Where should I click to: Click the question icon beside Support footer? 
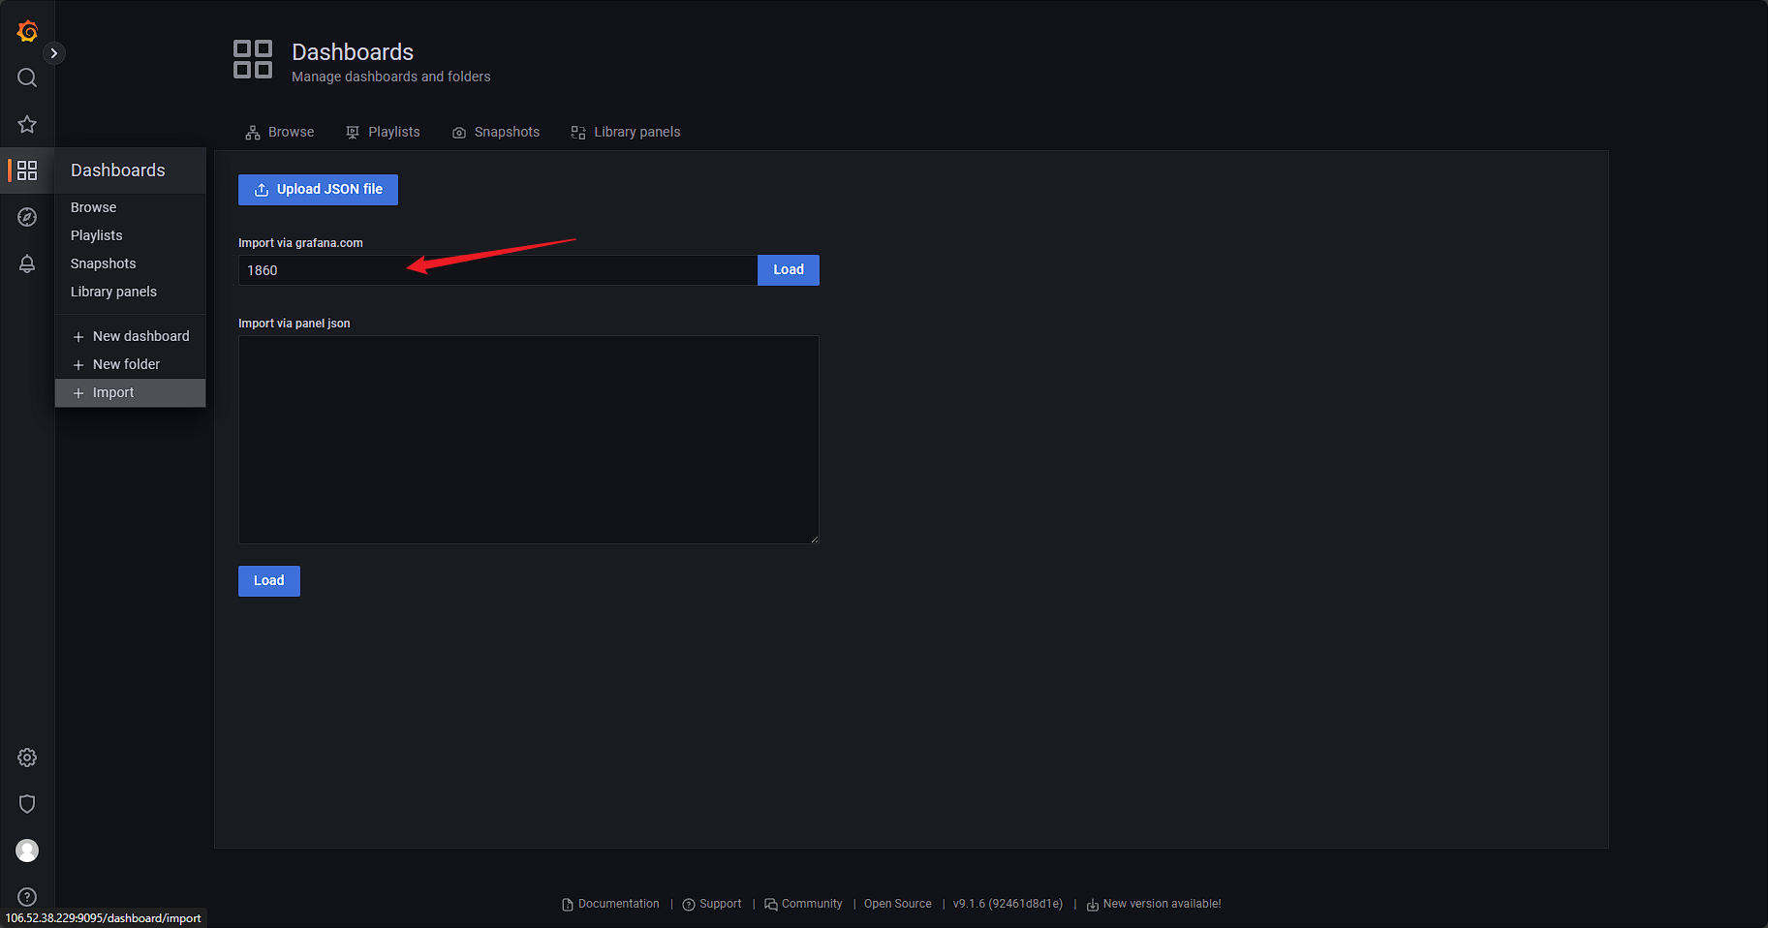pos(689,905)
